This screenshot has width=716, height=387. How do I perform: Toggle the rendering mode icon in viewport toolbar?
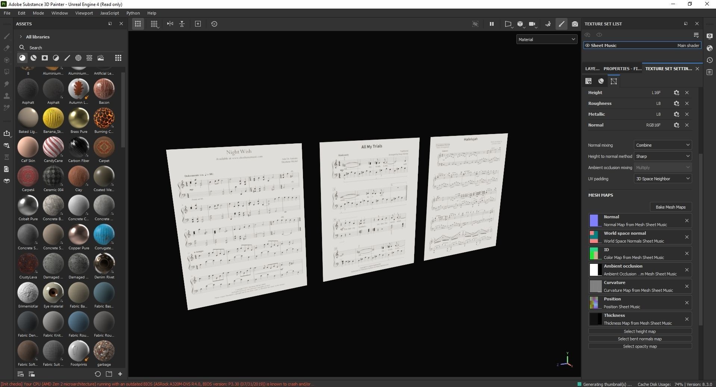(x=548, y=24)
